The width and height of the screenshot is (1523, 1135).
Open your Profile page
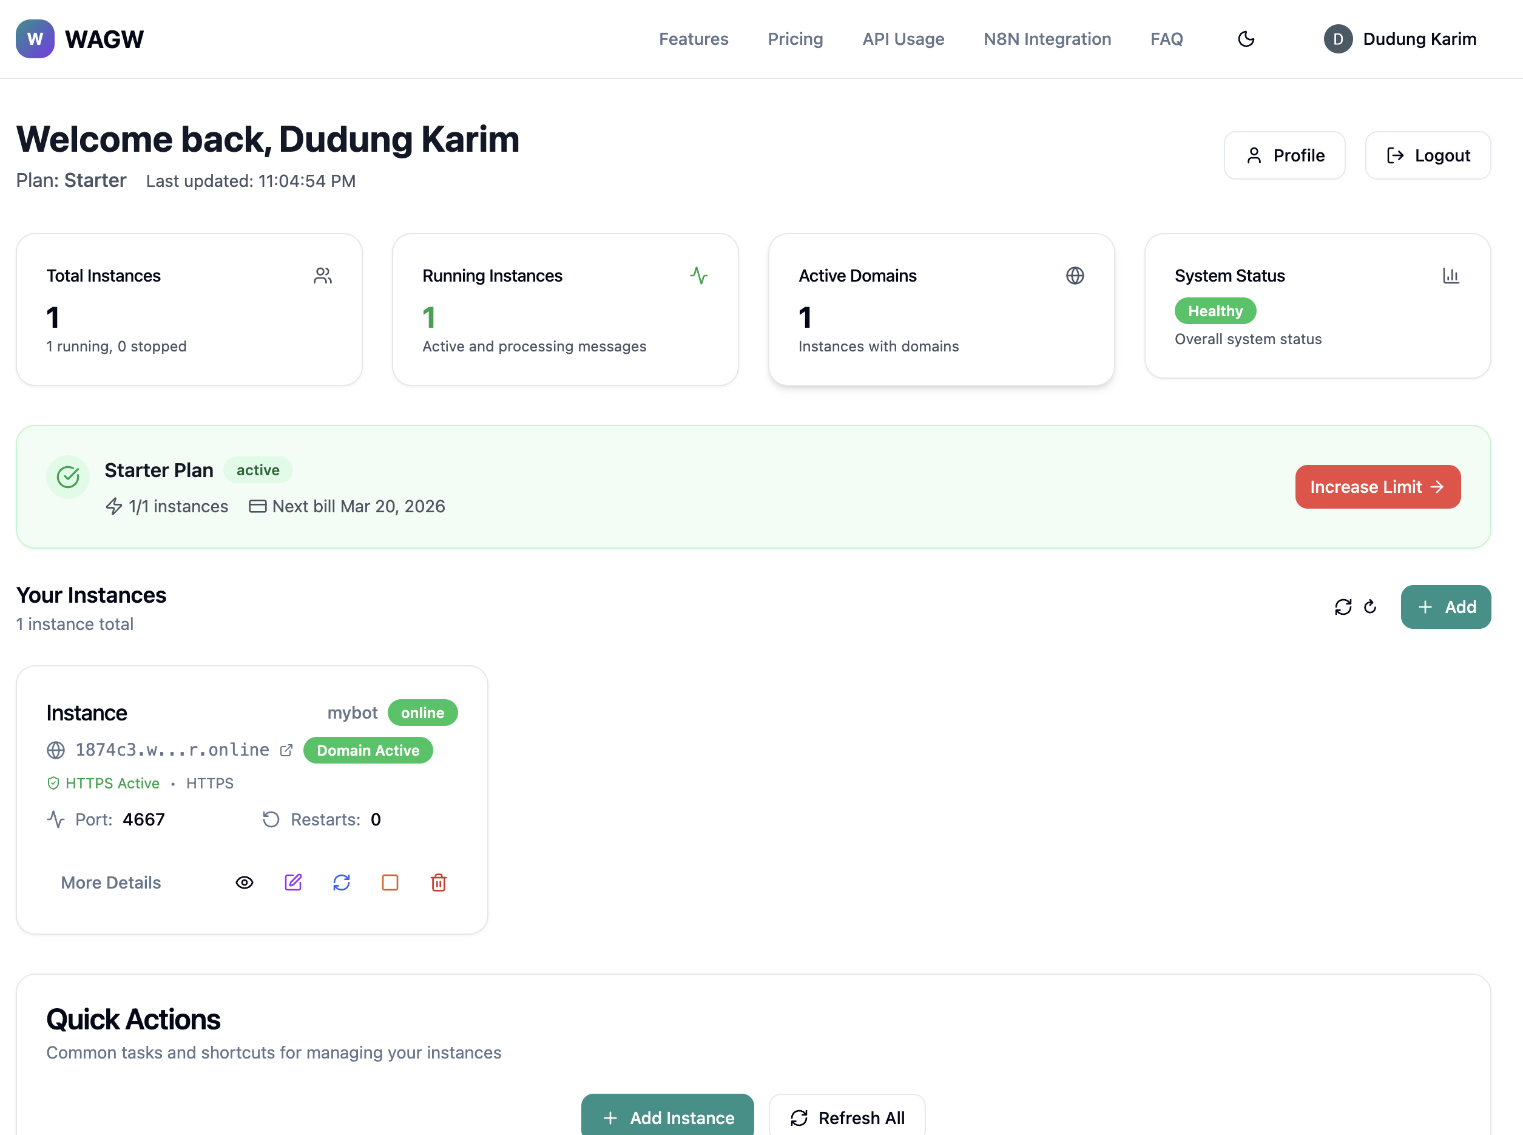point(1285,155)
